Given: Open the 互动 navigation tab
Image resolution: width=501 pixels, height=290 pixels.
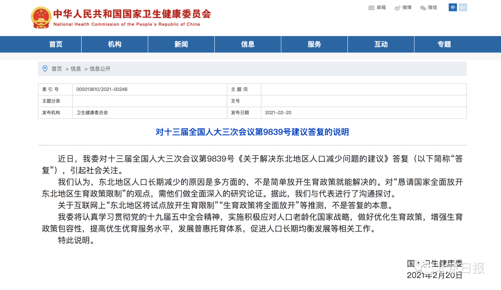Looking at the screenshot, I should [381, 44].
